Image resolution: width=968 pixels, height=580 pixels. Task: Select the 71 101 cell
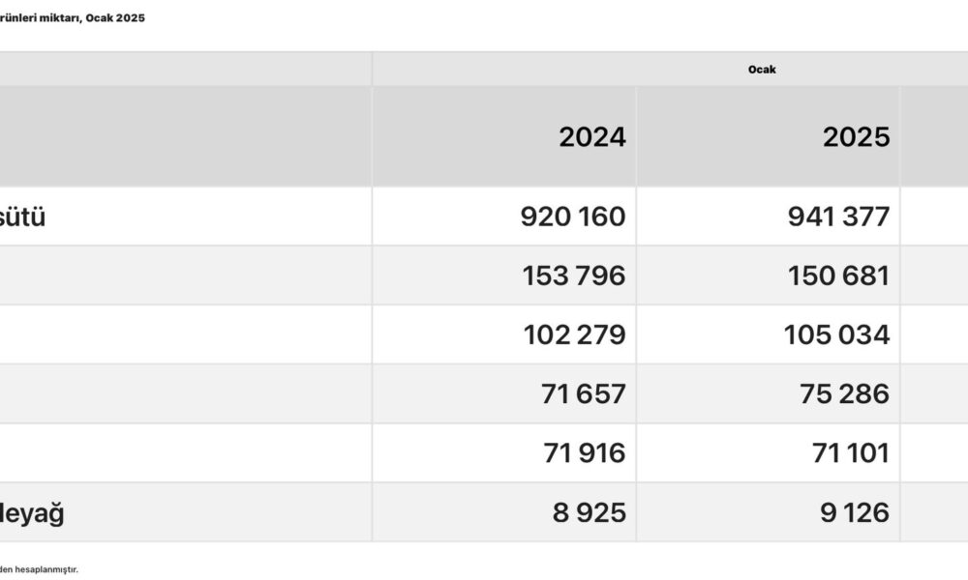[847, 452]
